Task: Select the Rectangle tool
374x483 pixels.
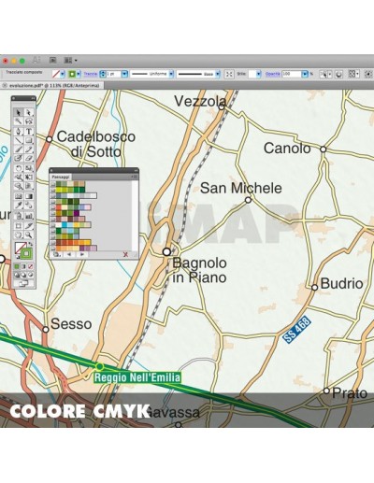Action: tap(29, 140)
